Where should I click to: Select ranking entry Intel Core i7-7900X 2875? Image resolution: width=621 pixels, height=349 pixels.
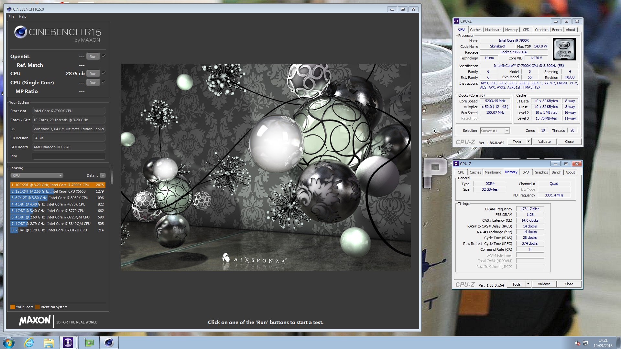[x=58, y=185]
